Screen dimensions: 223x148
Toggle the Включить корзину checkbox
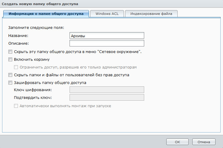tap(11, 59)
